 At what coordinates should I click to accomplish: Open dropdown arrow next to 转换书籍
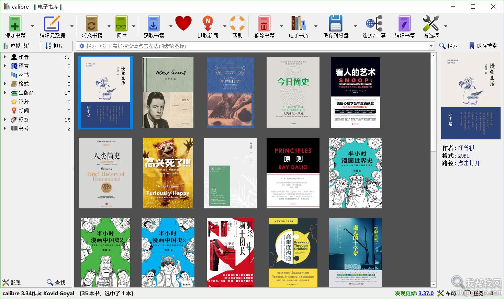click(109, 26)
